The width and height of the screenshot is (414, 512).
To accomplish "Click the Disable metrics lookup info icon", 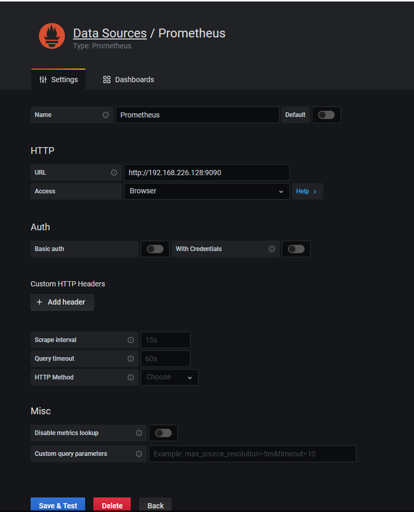I will [x=139, y=433].
